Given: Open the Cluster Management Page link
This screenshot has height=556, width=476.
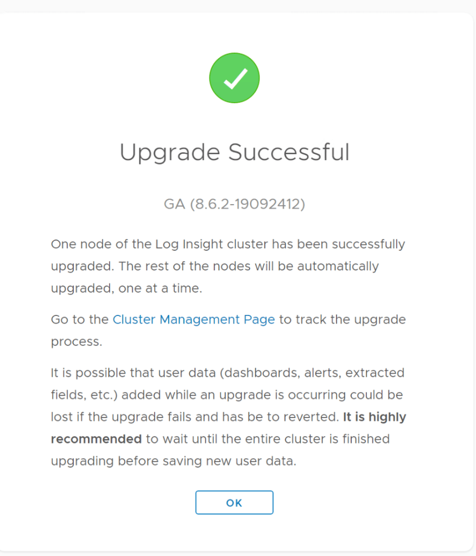Looking at the screenshot, I should [x=194, y=320].
